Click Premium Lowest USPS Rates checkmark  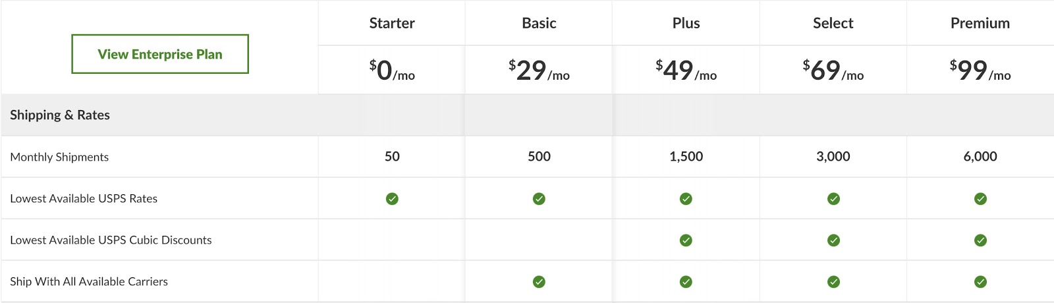click(x=980, y=199)
